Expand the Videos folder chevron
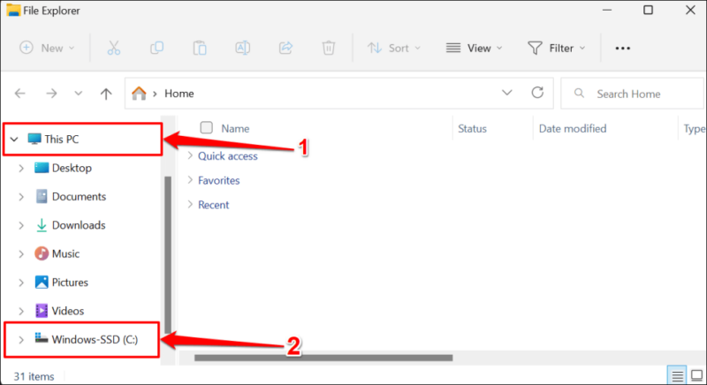Viewport: 707px width, 385px height. (x=21, y=311)
